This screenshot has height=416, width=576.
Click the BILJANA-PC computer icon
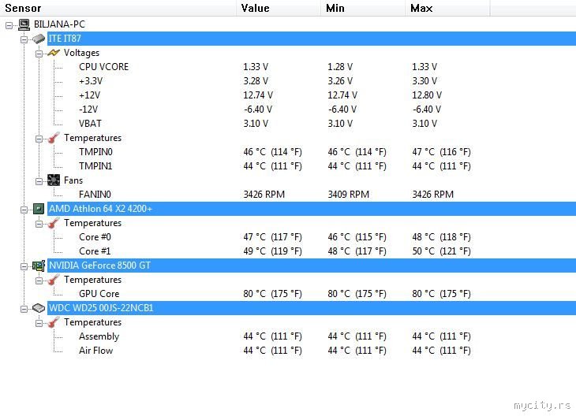(x=24, y=24)
